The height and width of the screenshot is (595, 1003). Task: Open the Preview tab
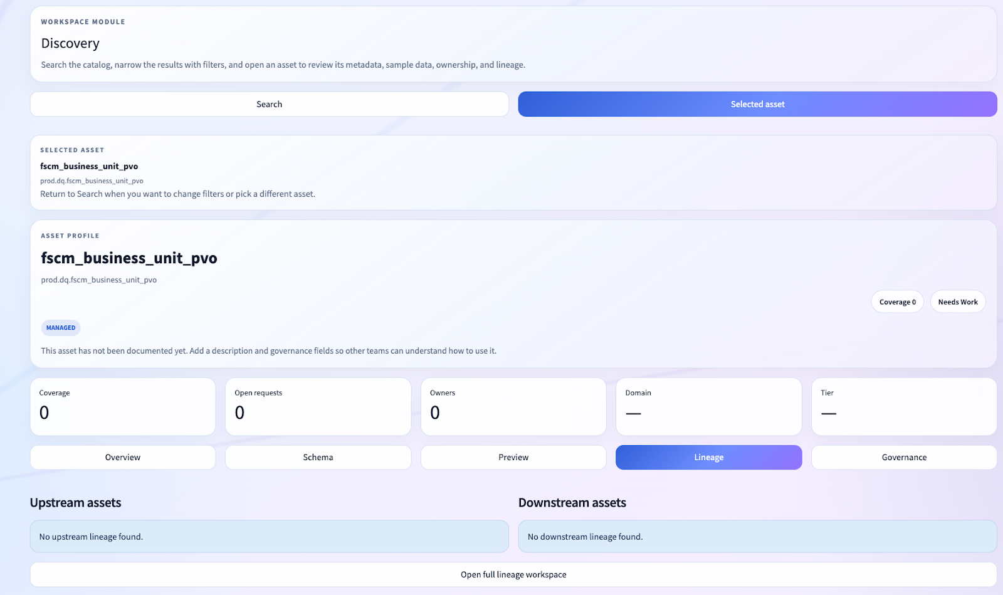coord(513,458)
